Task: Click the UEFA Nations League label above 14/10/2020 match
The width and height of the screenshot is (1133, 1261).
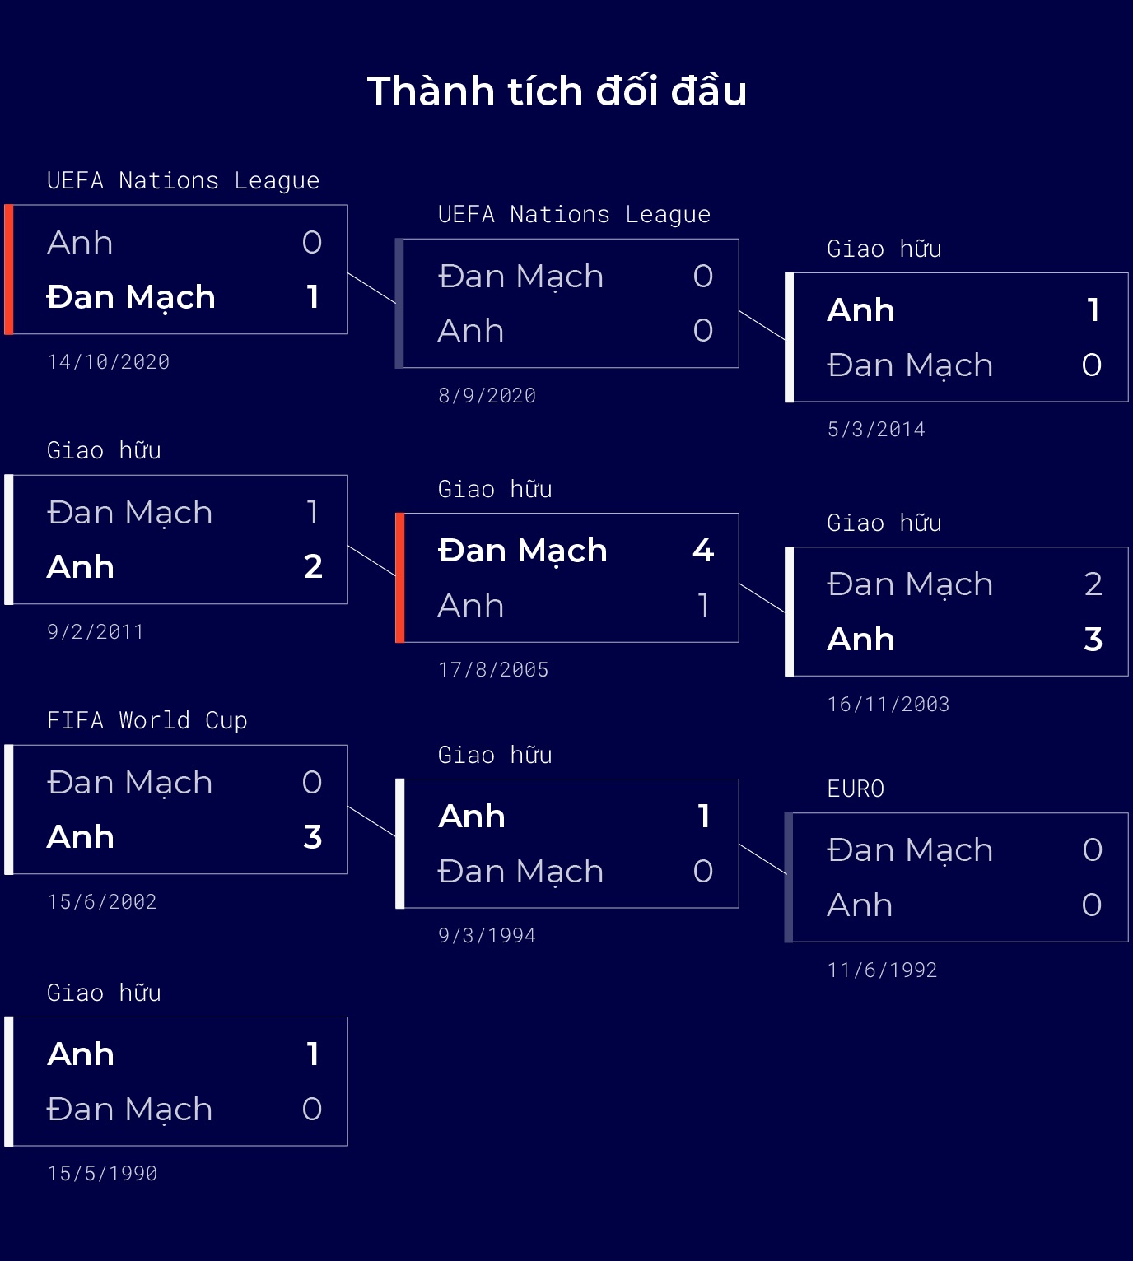Action: tap(183, 180)
